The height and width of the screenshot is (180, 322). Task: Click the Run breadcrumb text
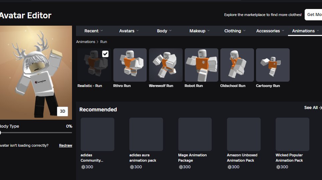(x=103, y=42)
